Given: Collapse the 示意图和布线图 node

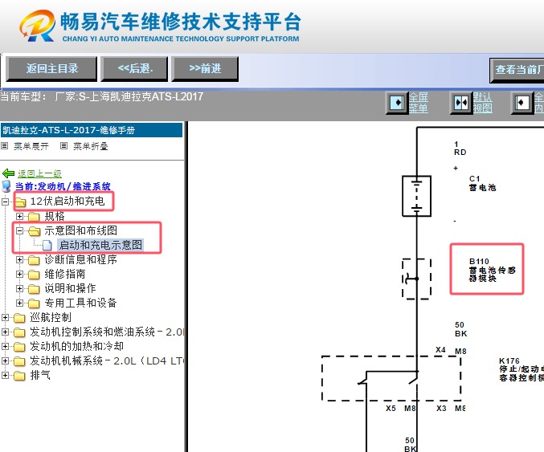Looking at the screenshot, I should 20,230.
